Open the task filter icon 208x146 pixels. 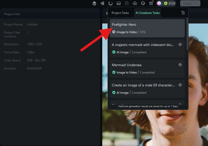[183, 13]
